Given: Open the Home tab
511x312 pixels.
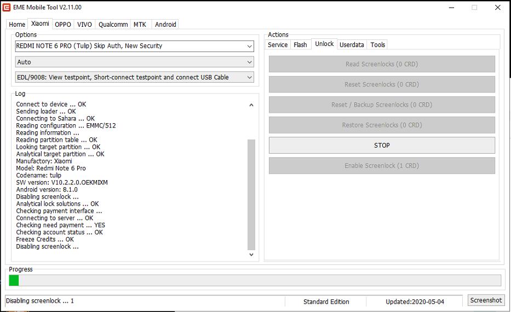Looking at the screenshot, I should pos(17,25).
